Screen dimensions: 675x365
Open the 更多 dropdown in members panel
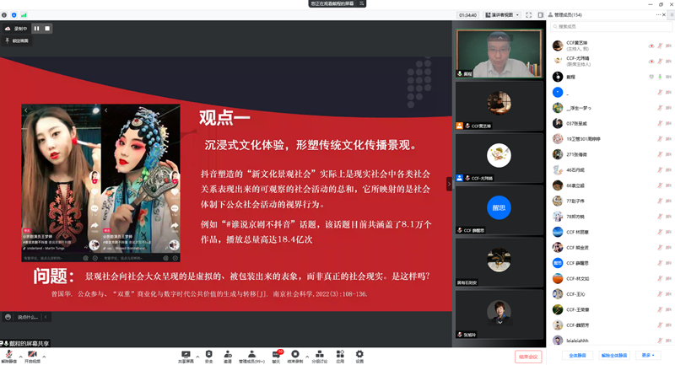[x=648, y=356]
